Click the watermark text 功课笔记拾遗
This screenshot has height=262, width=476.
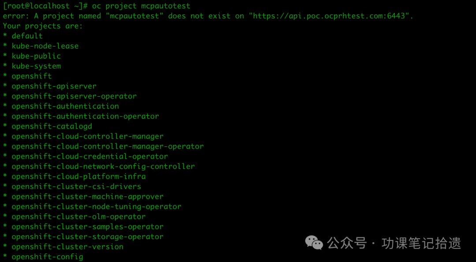click(x=421, y=243)
